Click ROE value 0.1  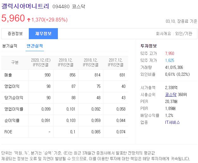coord(73,132)
